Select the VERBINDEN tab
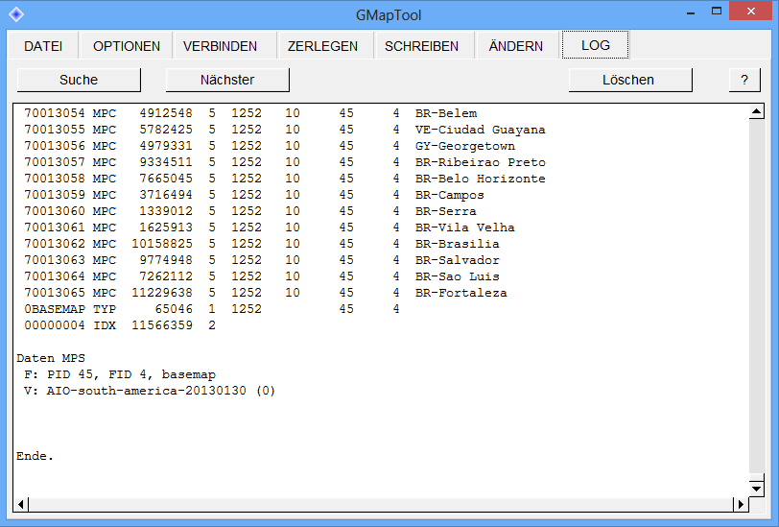 point(220,46)
